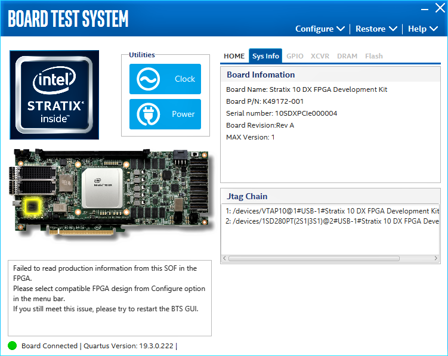Click the MAX Version 1 text
Image resolution: width=448 pixels, height=356 pixels.
pyautogui.click(x=251, y=137)
